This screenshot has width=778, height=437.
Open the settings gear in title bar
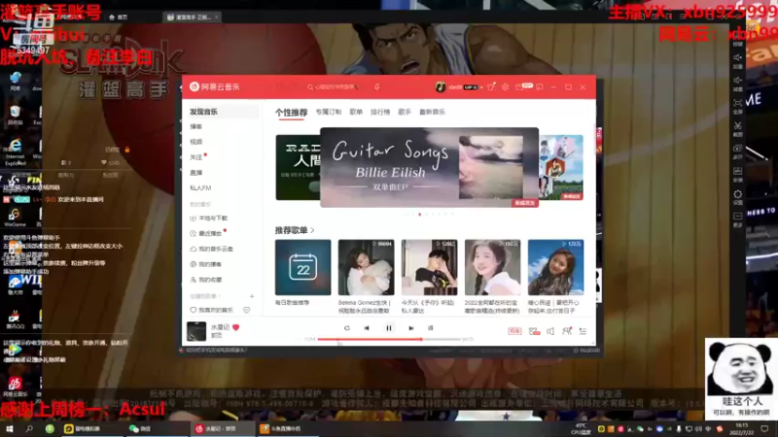pyautogui.click(x=505, y=86)
